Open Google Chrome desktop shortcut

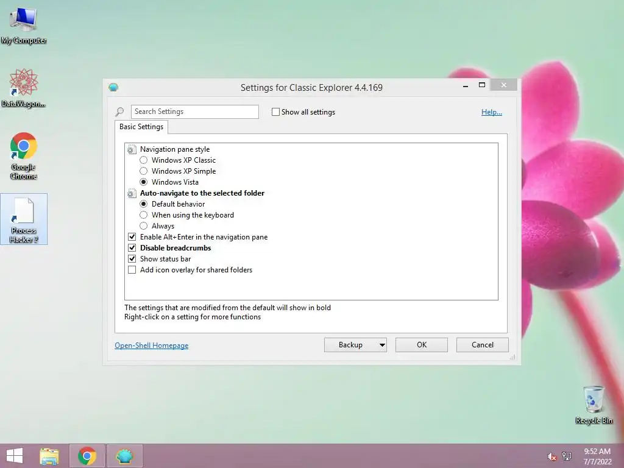click(x=24, y=156)
